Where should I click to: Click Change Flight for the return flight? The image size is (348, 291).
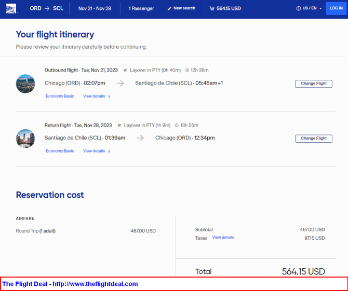point(314,138)
